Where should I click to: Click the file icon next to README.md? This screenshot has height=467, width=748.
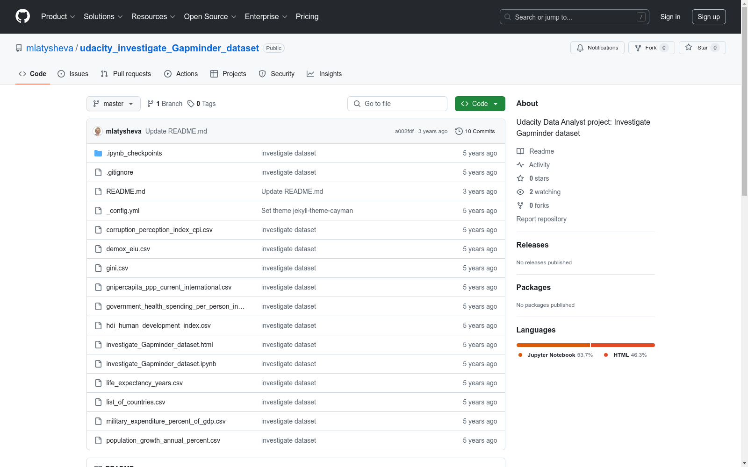(98, 191)
